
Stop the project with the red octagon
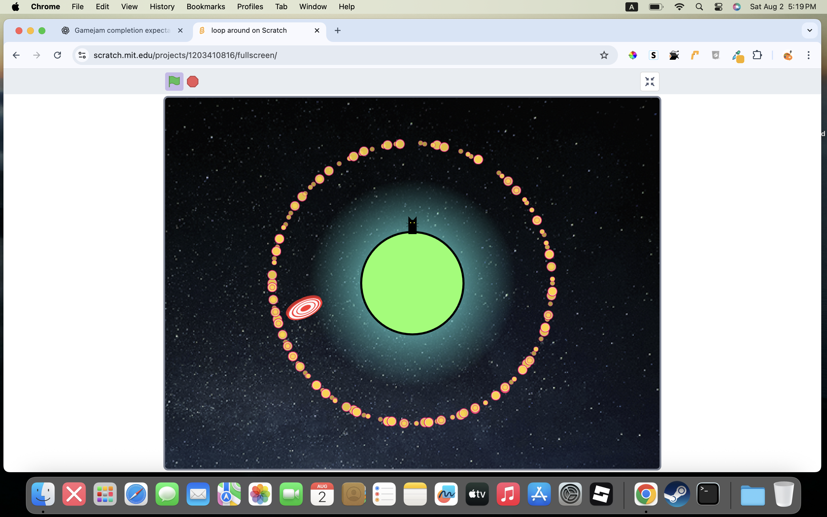pos(193,81)
